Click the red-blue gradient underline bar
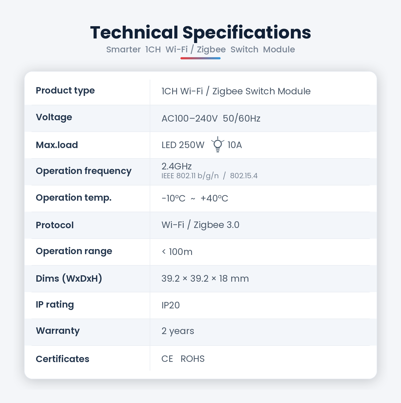The width and height of the screenshot is (401, 403). [200, 58]
